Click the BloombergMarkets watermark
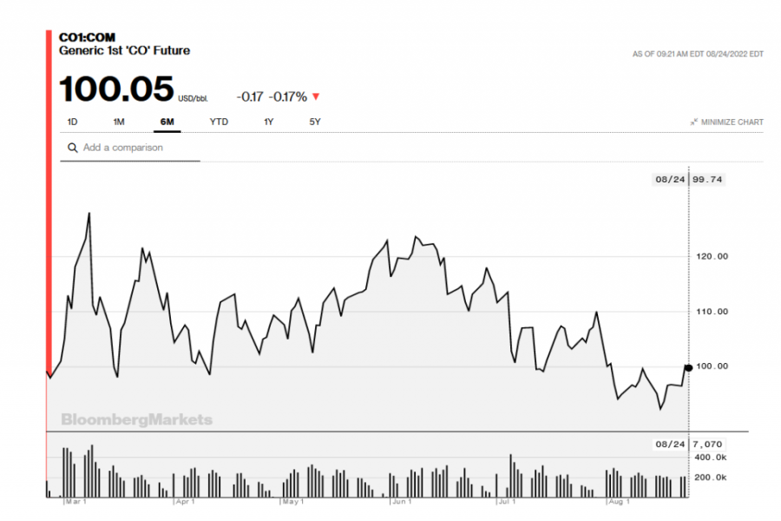 136,420
